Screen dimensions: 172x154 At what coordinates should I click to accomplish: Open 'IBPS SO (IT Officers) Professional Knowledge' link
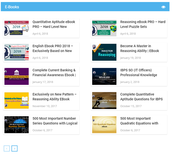[x=139, y=73]
